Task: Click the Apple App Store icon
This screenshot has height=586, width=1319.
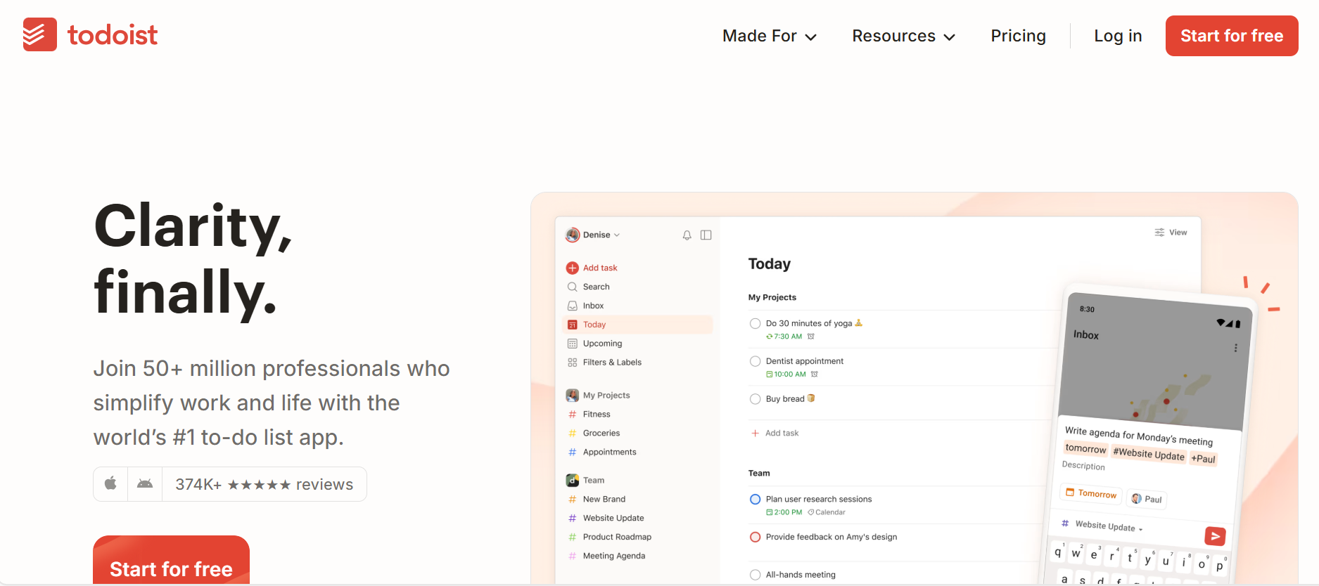Action: [110, 483]
